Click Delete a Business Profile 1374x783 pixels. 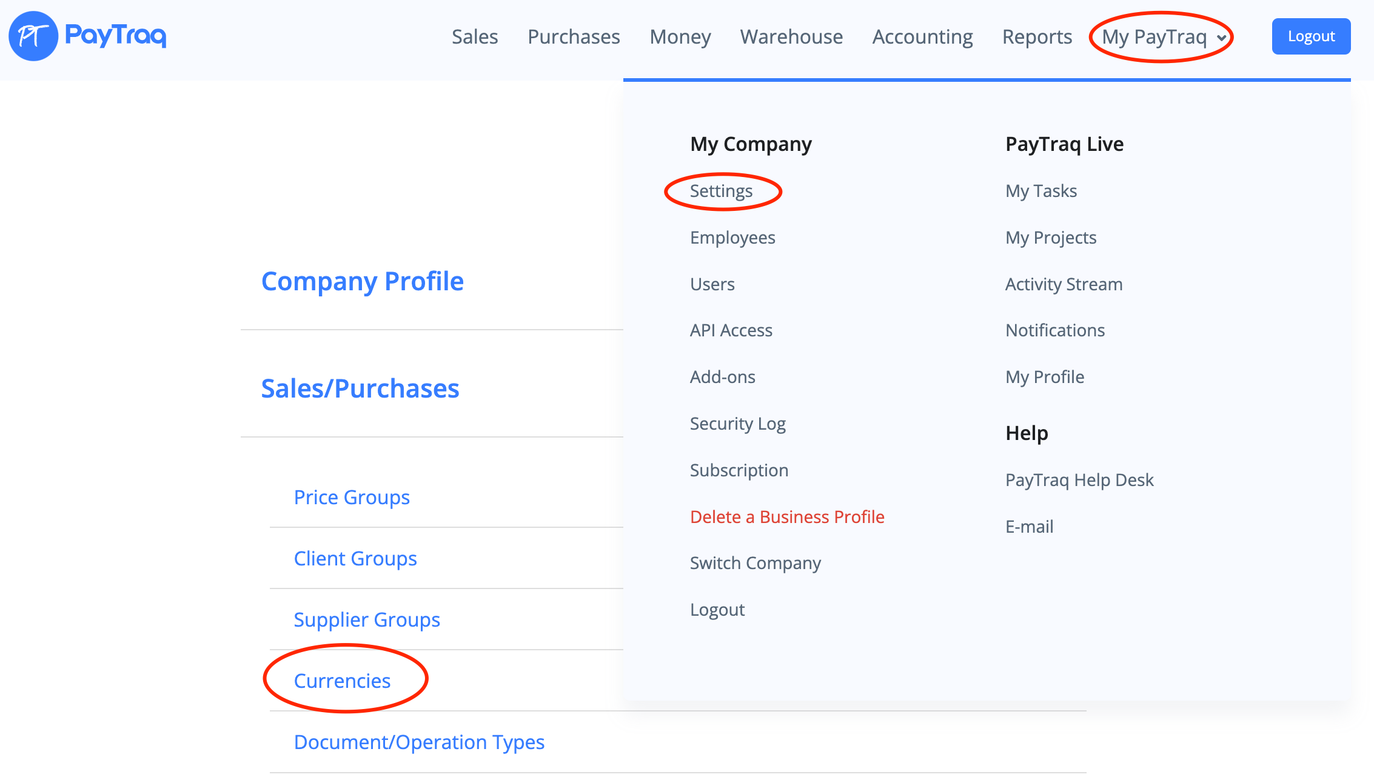[x=786, y=517]
